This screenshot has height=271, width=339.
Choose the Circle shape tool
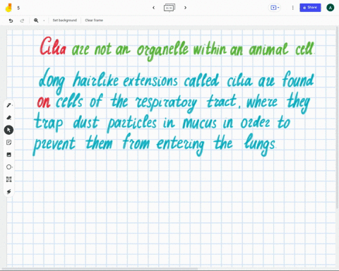click(8, 167)
